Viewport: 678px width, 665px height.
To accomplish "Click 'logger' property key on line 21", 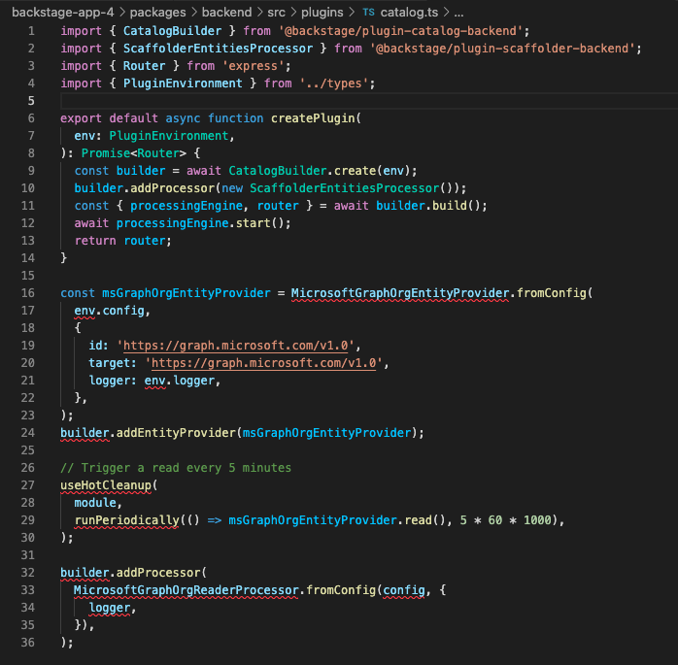I will coord(110,381).
